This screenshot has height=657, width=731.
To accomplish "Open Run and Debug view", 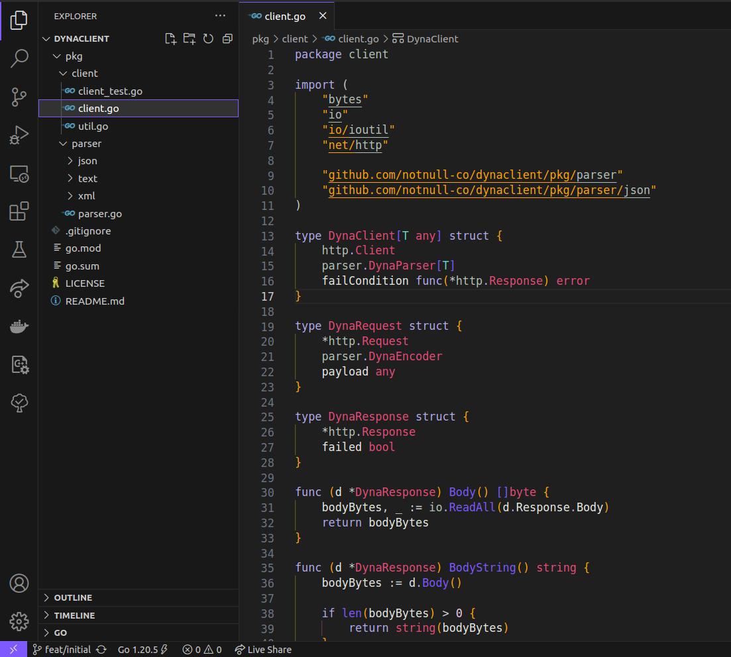I will [19, 135].
